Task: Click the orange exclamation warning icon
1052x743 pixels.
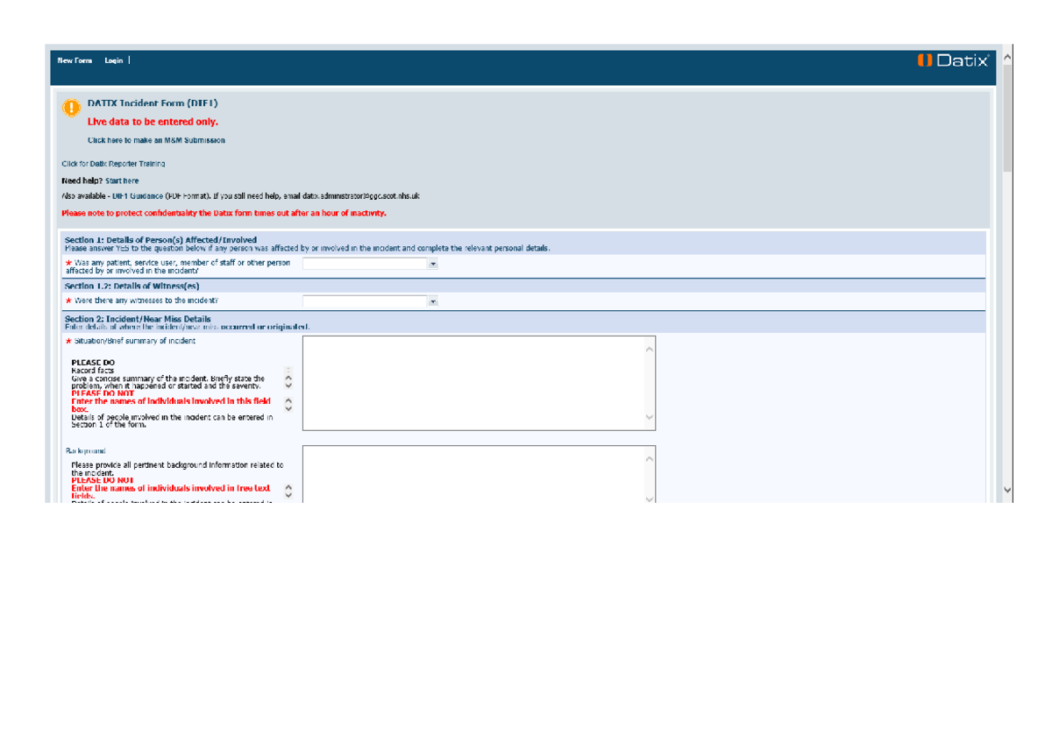Action: [71, 108]
